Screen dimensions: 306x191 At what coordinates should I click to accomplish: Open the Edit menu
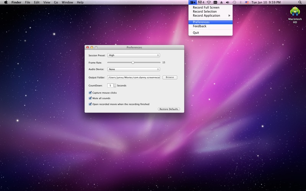37,2
